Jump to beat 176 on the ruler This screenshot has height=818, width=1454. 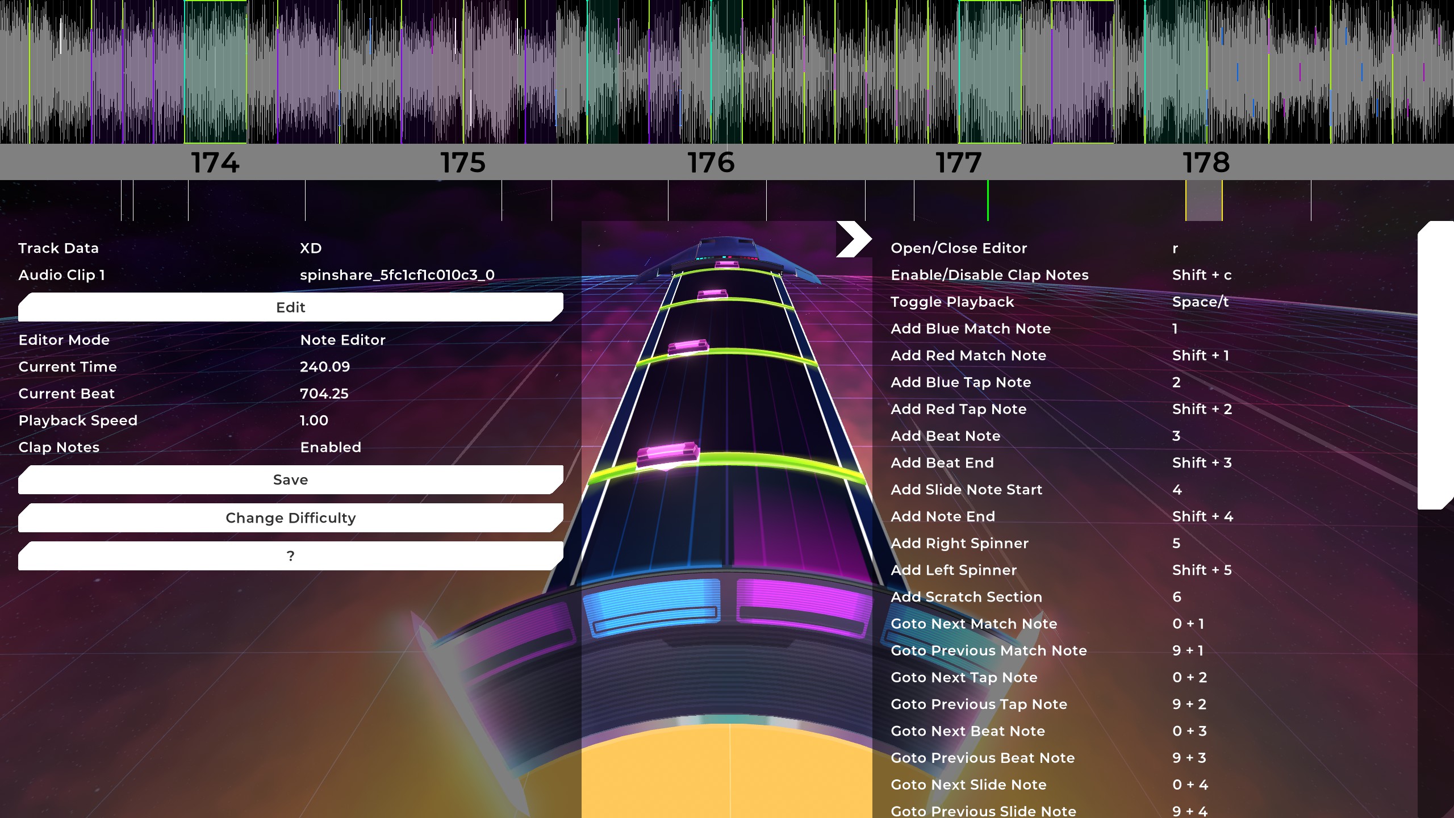pyautogui.click(x=711, y=163)
